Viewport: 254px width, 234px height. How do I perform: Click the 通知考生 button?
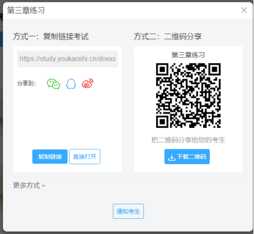(128, 212)
